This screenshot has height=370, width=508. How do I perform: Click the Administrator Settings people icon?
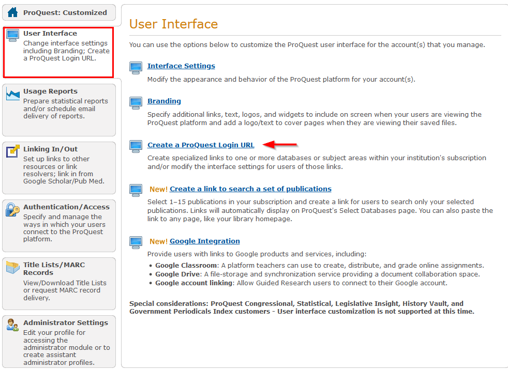[x=12, y=325]
